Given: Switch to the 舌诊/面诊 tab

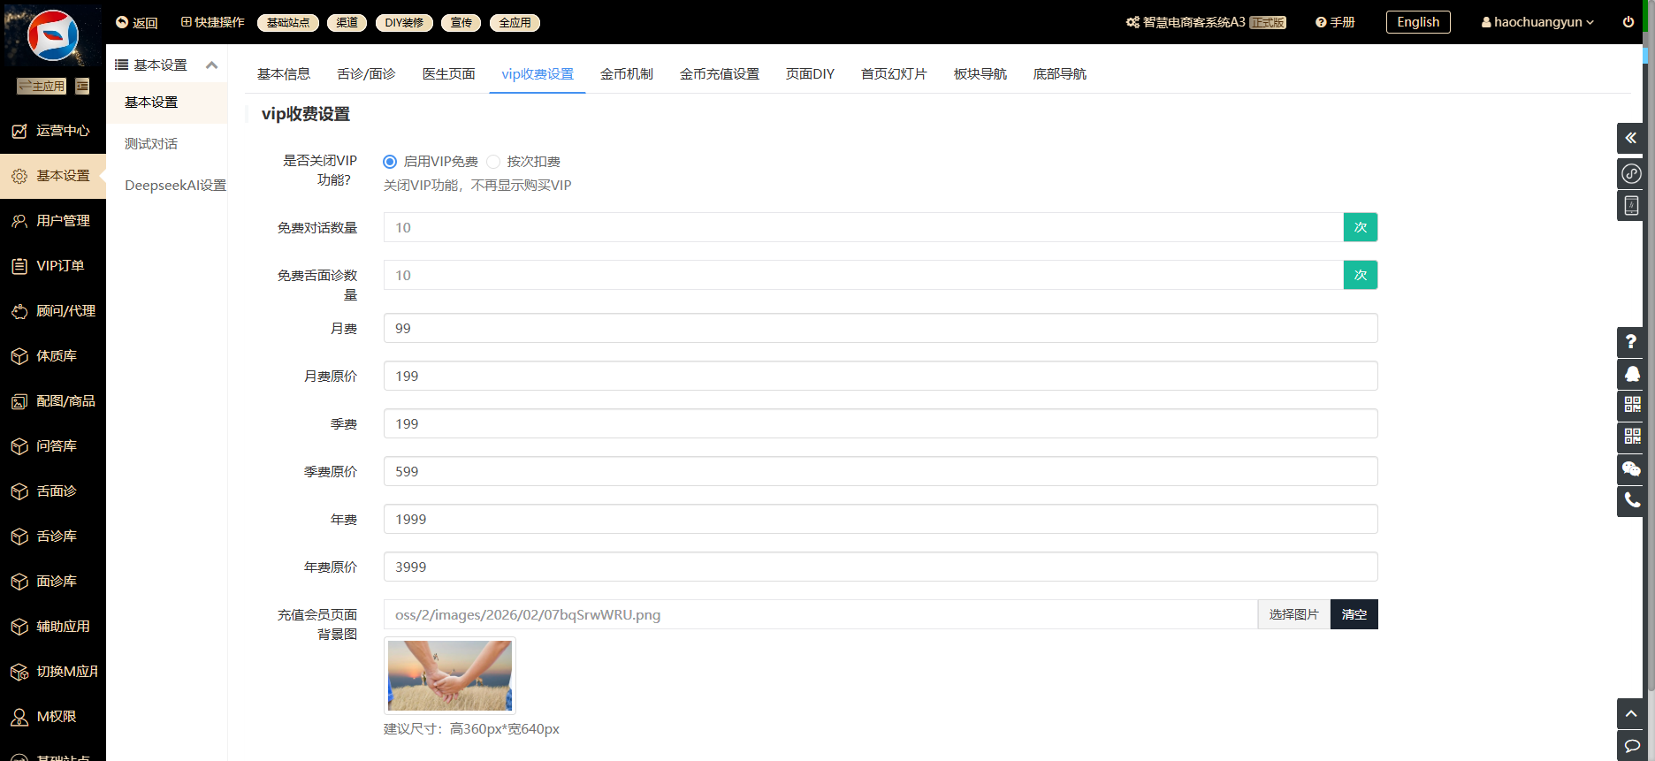Looking at the screenshot, I should coord(366,74).
